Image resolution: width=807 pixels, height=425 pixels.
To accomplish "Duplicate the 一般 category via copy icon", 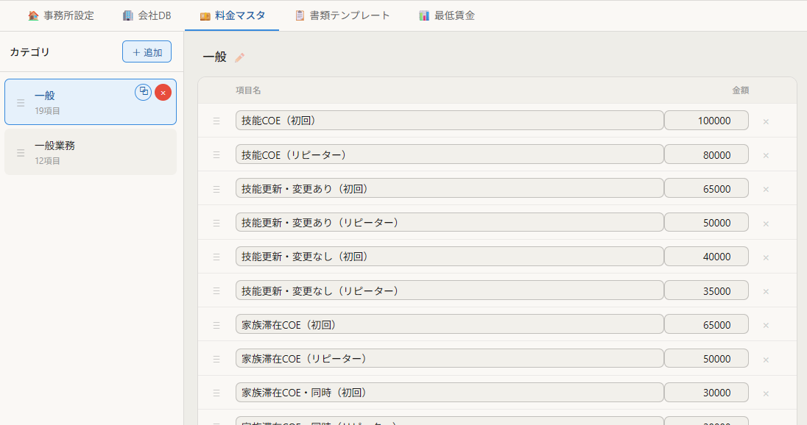I will tap(143, 92).
